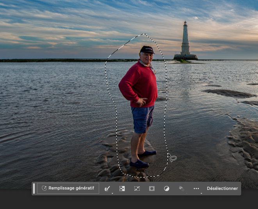Create a mask from the selection
The image size is (258, 209).
pos(152,188)
